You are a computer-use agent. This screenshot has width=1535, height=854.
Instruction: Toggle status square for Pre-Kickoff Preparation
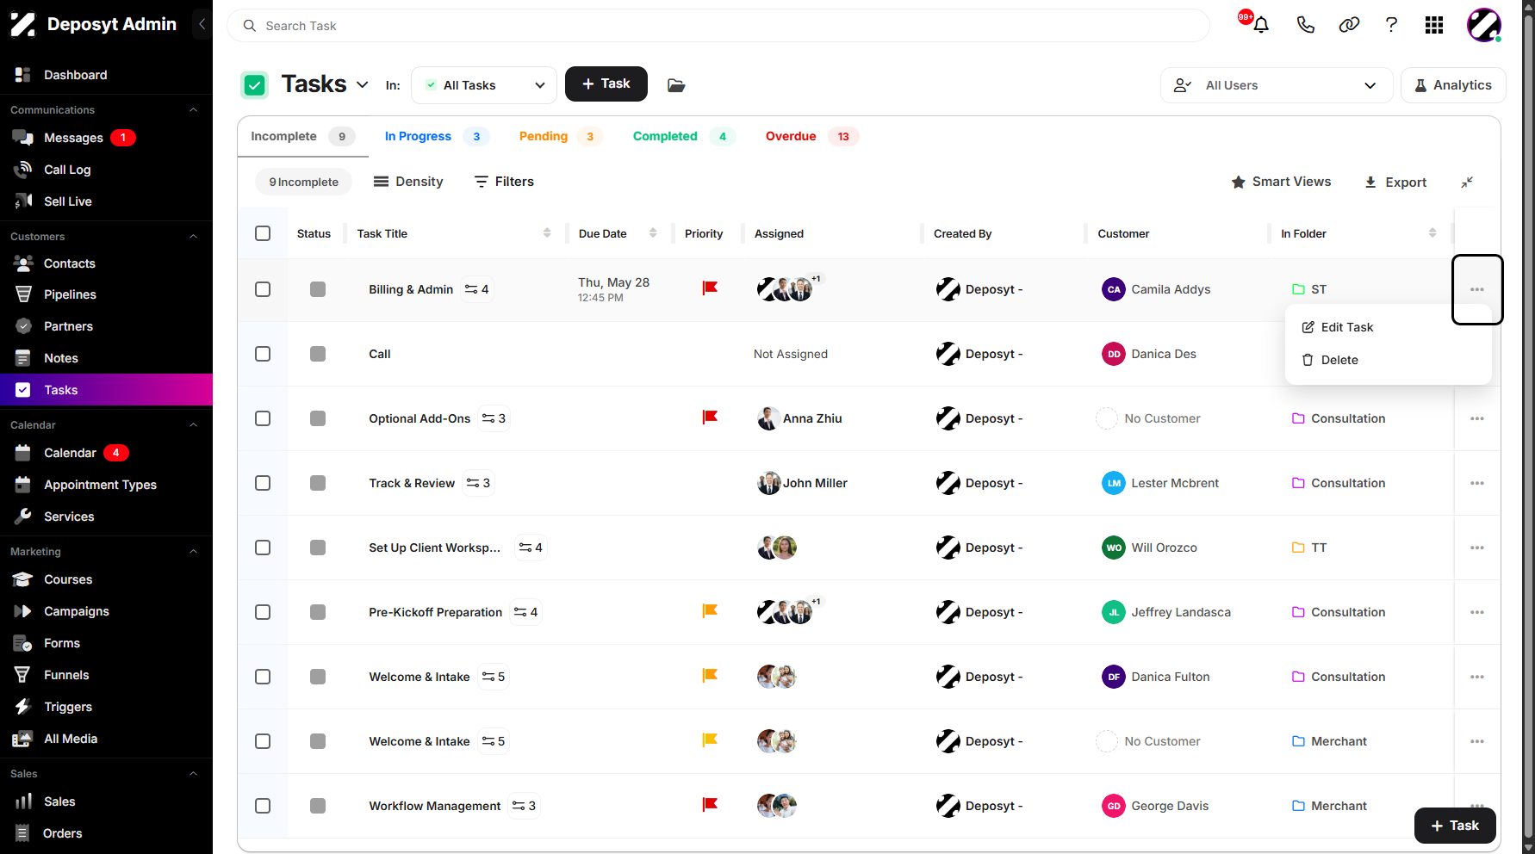(318, 612)
